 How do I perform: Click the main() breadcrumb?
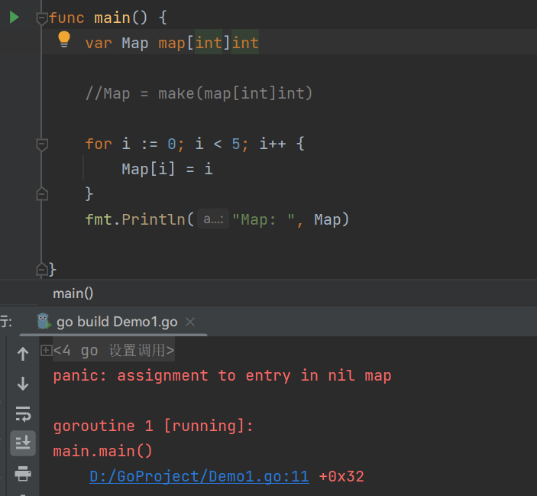point(73,293)
